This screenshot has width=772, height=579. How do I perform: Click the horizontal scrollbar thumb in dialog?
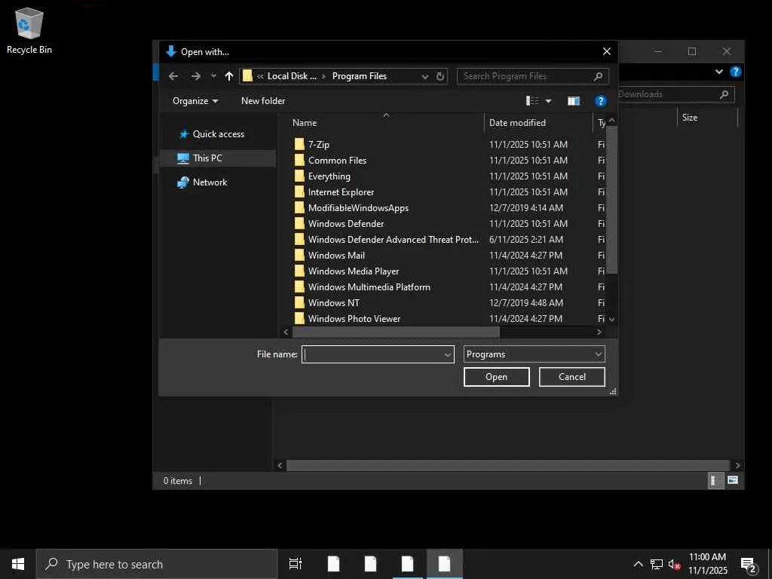pos(396,332)
